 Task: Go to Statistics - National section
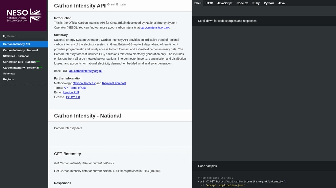(24, 56)
